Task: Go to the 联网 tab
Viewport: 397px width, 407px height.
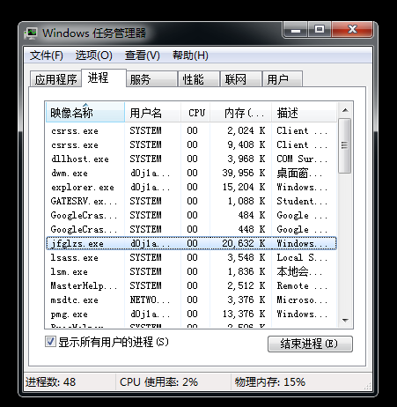Action: click(241, 79)
